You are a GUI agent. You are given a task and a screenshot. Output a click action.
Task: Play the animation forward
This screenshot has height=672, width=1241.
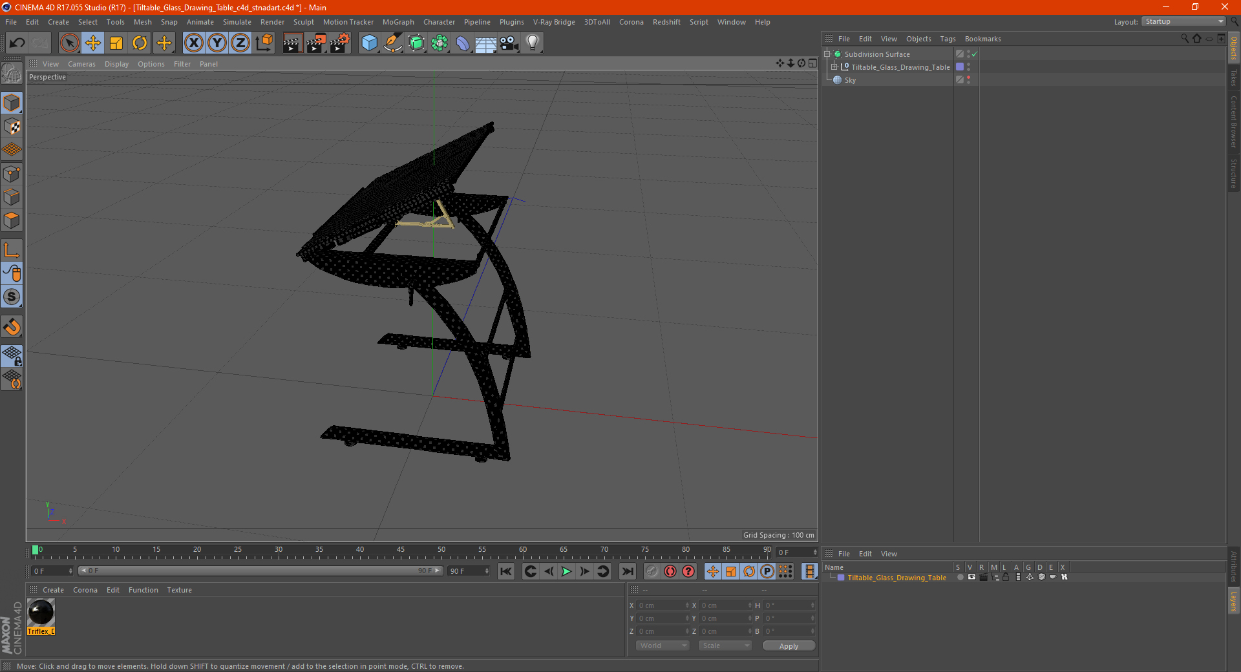pos(566,571)
